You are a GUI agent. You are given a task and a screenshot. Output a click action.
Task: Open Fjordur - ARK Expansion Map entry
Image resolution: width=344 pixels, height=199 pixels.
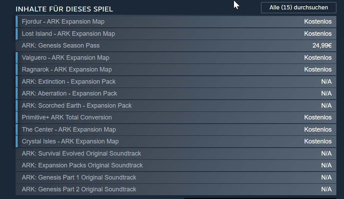[176, 22]
